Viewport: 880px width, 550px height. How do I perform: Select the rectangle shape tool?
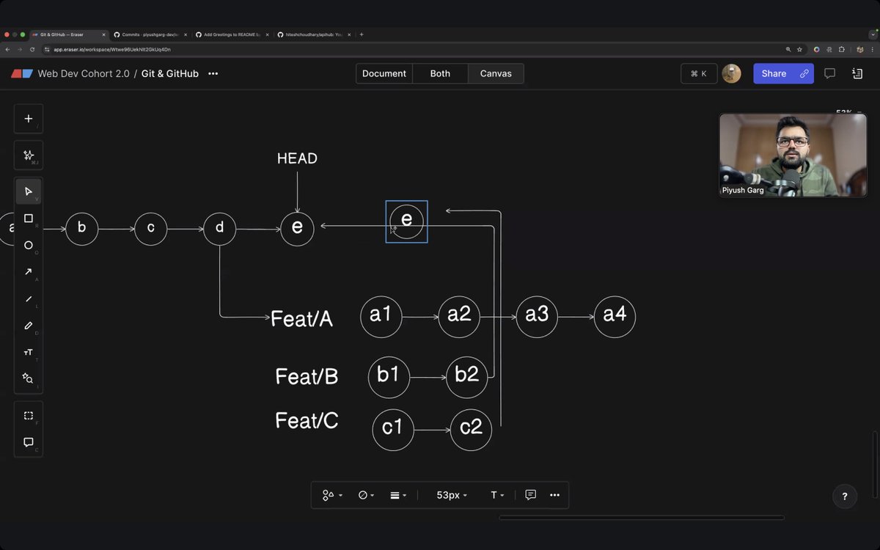[29, 219]
